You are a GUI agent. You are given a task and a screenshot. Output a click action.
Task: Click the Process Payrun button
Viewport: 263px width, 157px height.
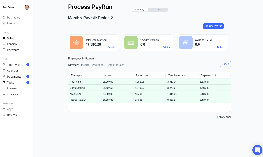213,26
